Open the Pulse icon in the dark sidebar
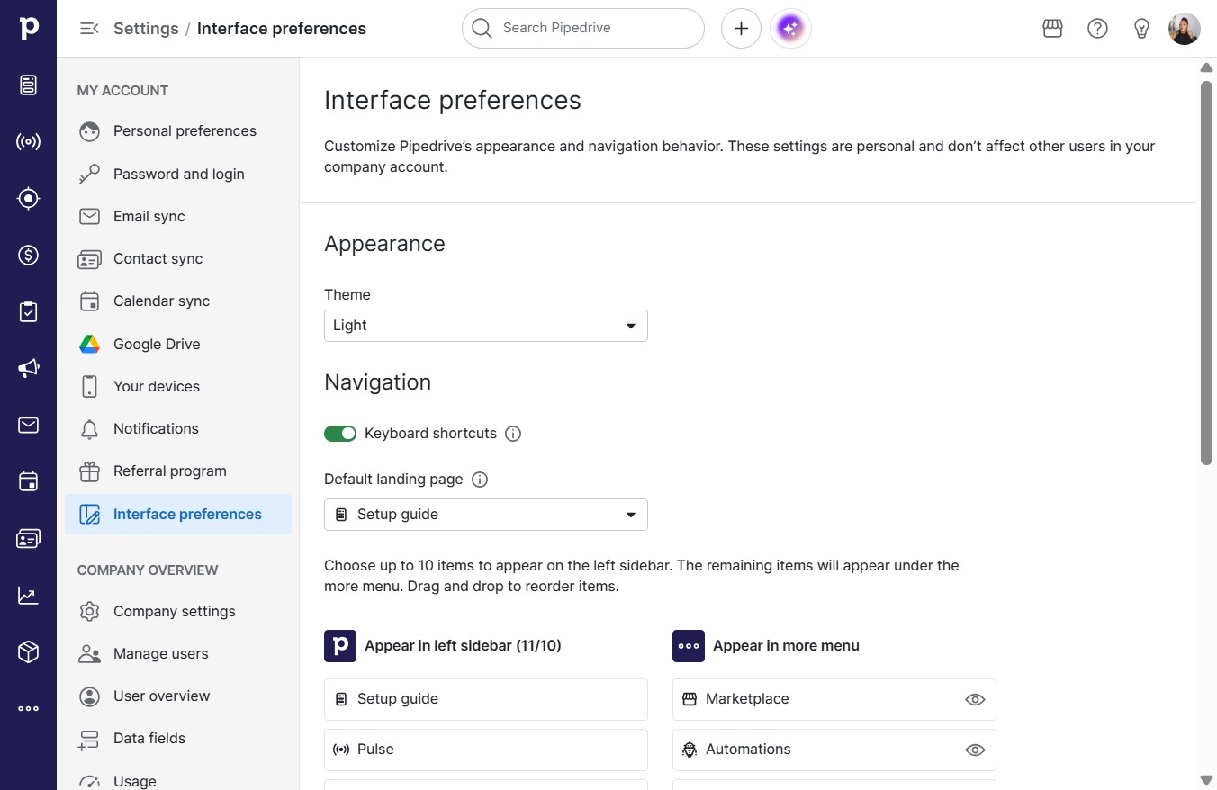This screenshot has height=790, width=1217. point(29,141)
